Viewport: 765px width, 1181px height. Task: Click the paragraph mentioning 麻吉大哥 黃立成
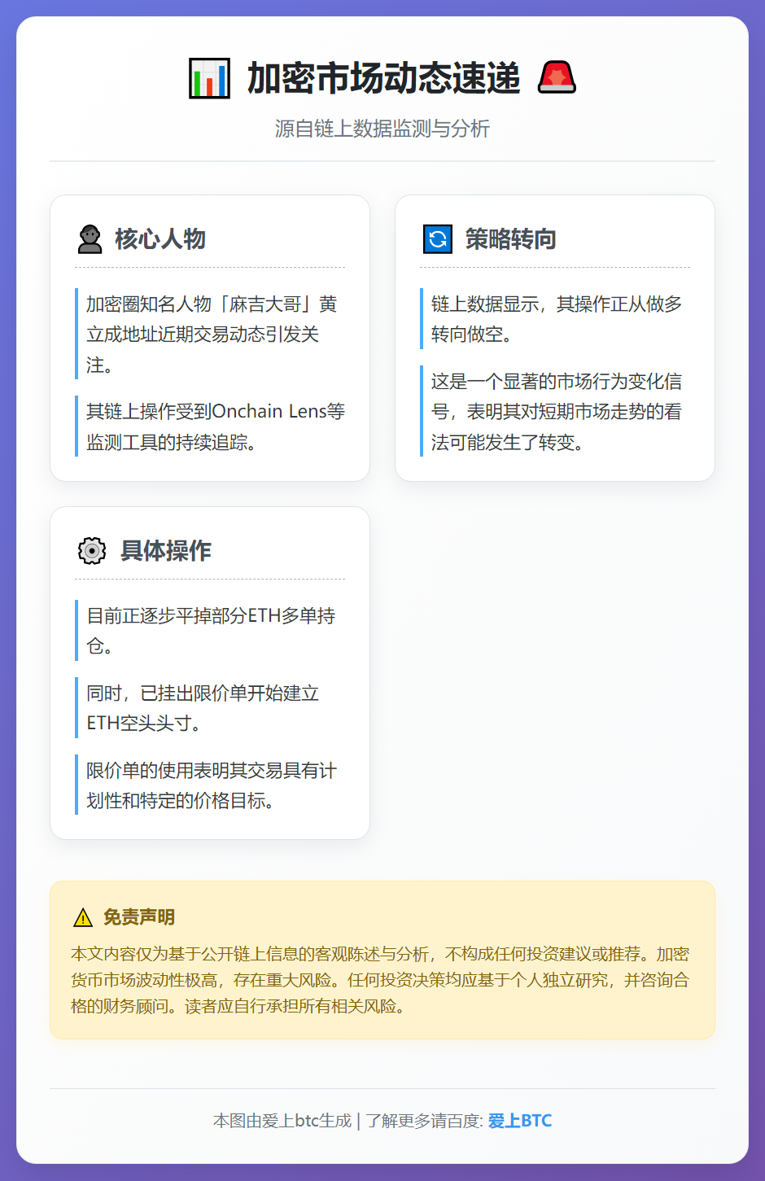coord(212,335)
